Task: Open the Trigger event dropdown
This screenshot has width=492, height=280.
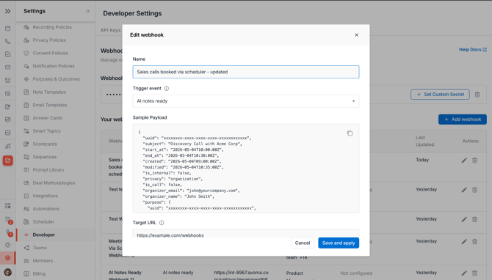Action: [246, 101]
